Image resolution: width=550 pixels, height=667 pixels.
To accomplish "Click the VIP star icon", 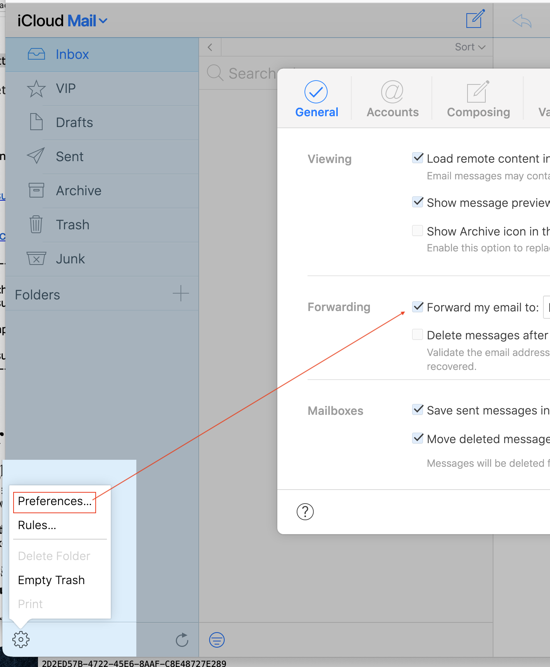I will pyautogui.click(x=36, y=89).
